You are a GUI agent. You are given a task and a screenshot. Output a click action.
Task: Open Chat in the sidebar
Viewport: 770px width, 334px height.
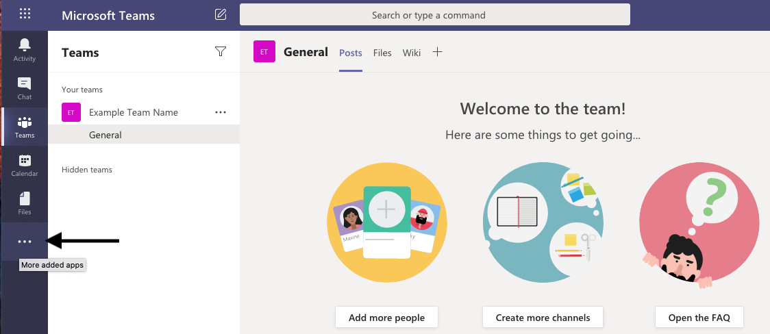(x=25, y=88)
